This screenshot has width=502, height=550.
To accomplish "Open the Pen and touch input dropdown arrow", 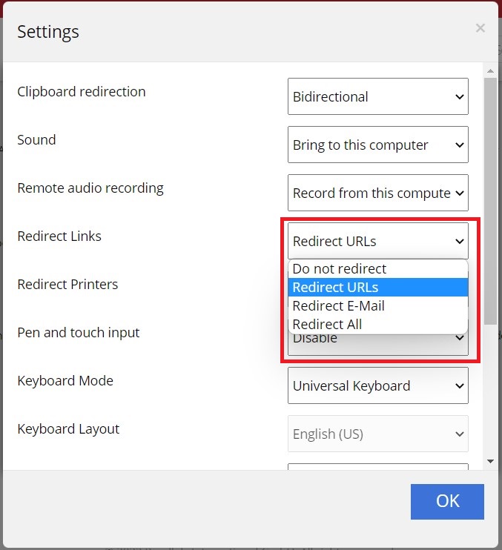I will (460, 339).
